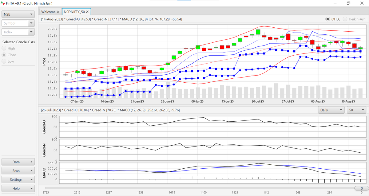The width and height of the screenshot is (369, 196).
Task: Open Settings submenu arrow icon
Action: click(32, 180)
